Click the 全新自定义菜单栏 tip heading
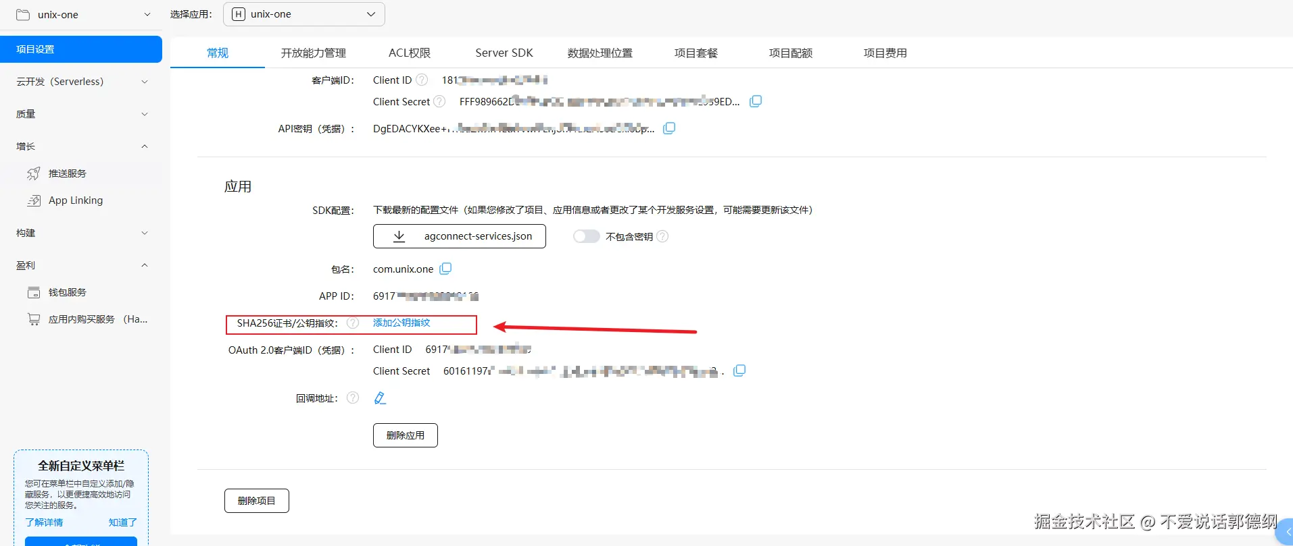This screenshot has width=1293, height=546. pyautogui.click(x=81, y=466)
